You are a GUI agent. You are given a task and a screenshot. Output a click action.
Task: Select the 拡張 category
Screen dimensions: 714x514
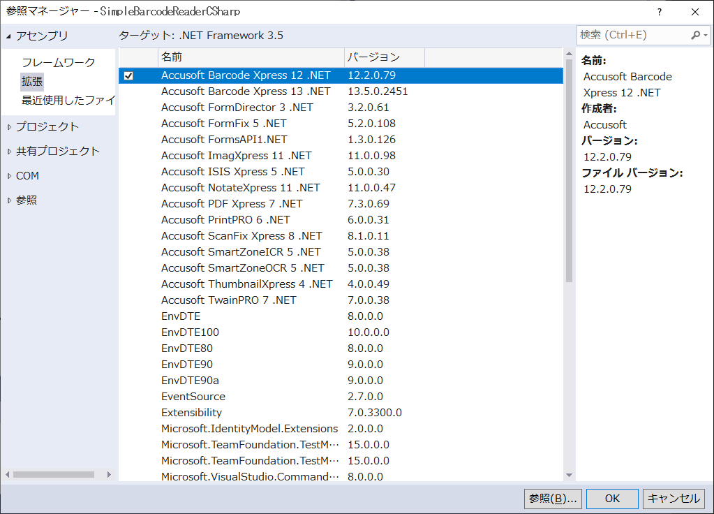[x=32, y=81]
